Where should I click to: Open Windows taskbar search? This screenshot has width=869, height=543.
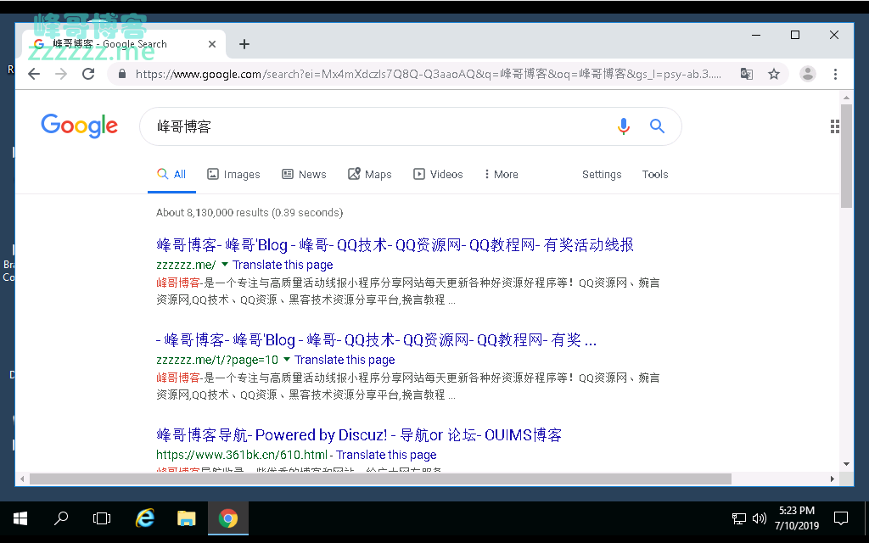(x=61, y=518)
